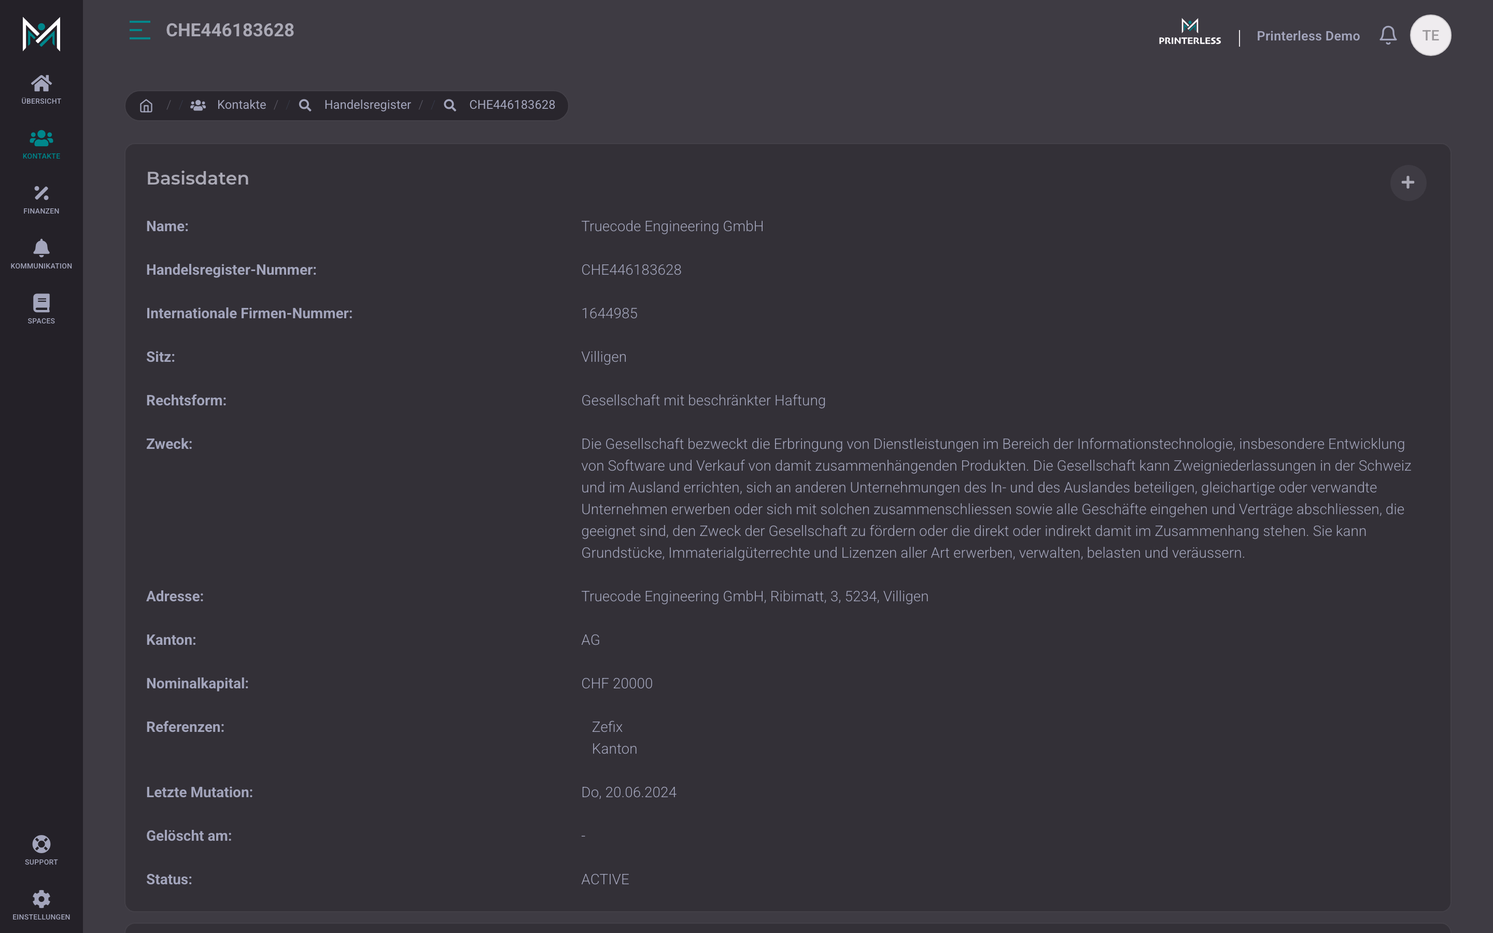Open the TE user avatar menu
Image resolution: width=1493 pixels, height=933 pixels.
[1431, 35]
